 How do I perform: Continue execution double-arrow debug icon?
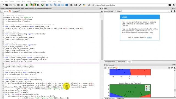coord(63,5)
